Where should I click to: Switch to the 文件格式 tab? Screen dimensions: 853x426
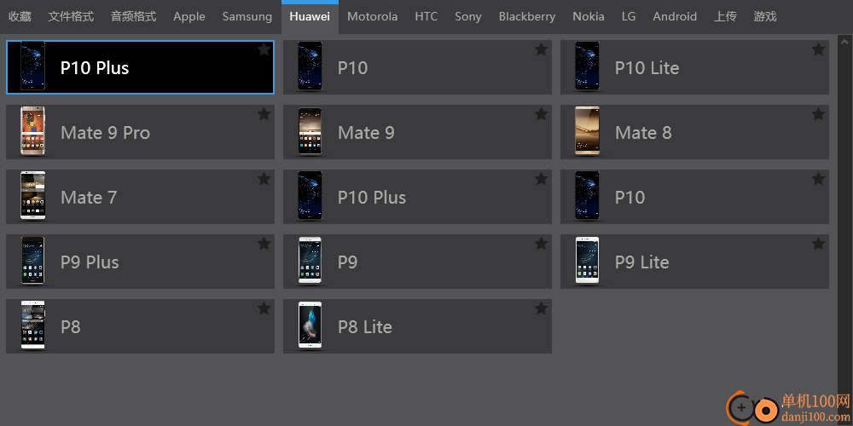pos(71,17)
